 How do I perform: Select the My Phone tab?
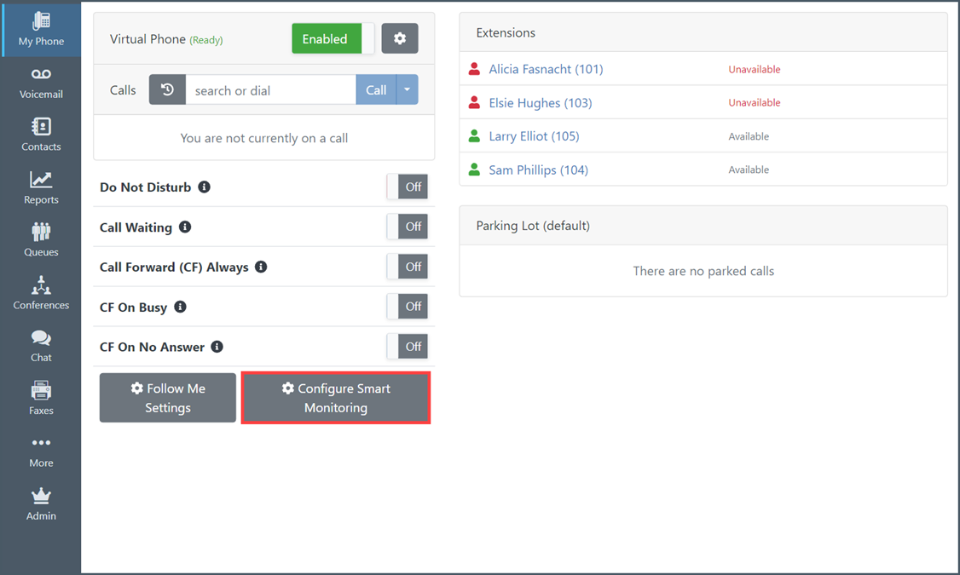(x=41, y=30)
